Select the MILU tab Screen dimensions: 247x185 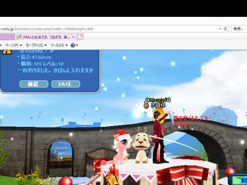46,37
